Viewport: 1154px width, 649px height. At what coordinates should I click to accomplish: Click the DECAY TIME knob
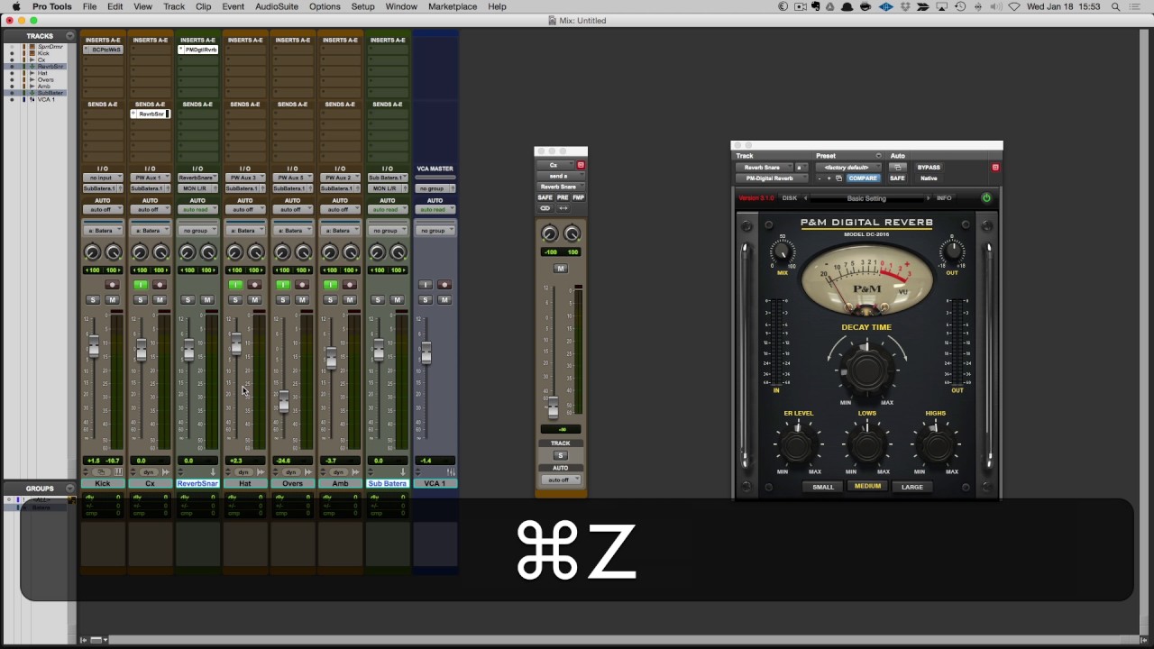pyautogui.click(x=866, y=369)
